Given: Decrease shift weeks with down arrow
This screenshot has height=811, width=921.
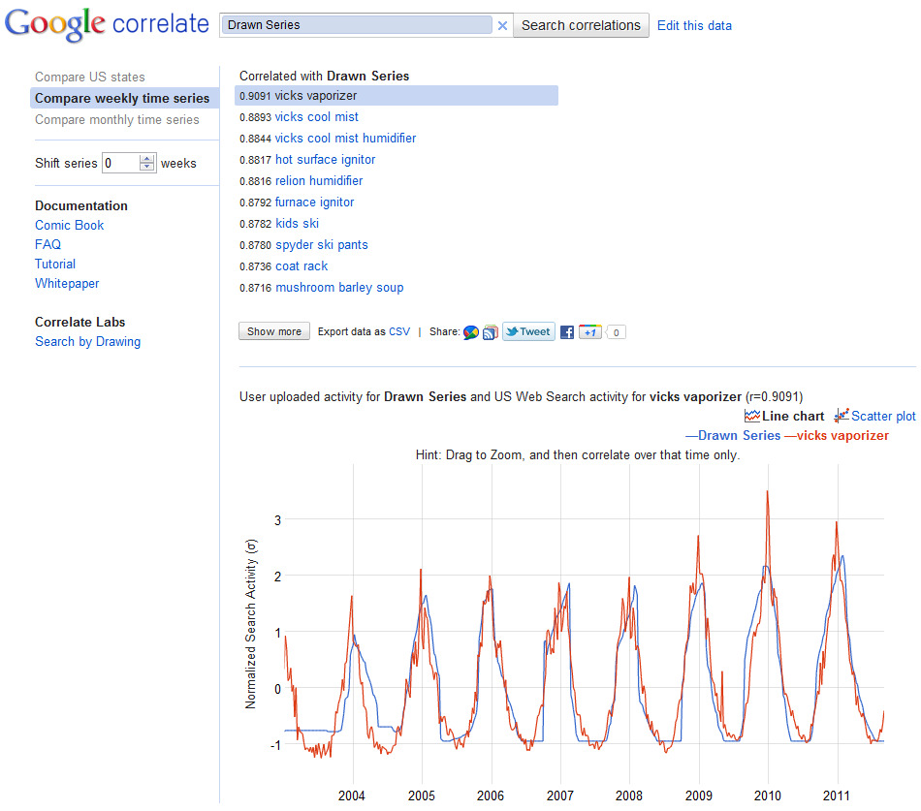Looking at the screenshot, I should (x=146, y=167).
